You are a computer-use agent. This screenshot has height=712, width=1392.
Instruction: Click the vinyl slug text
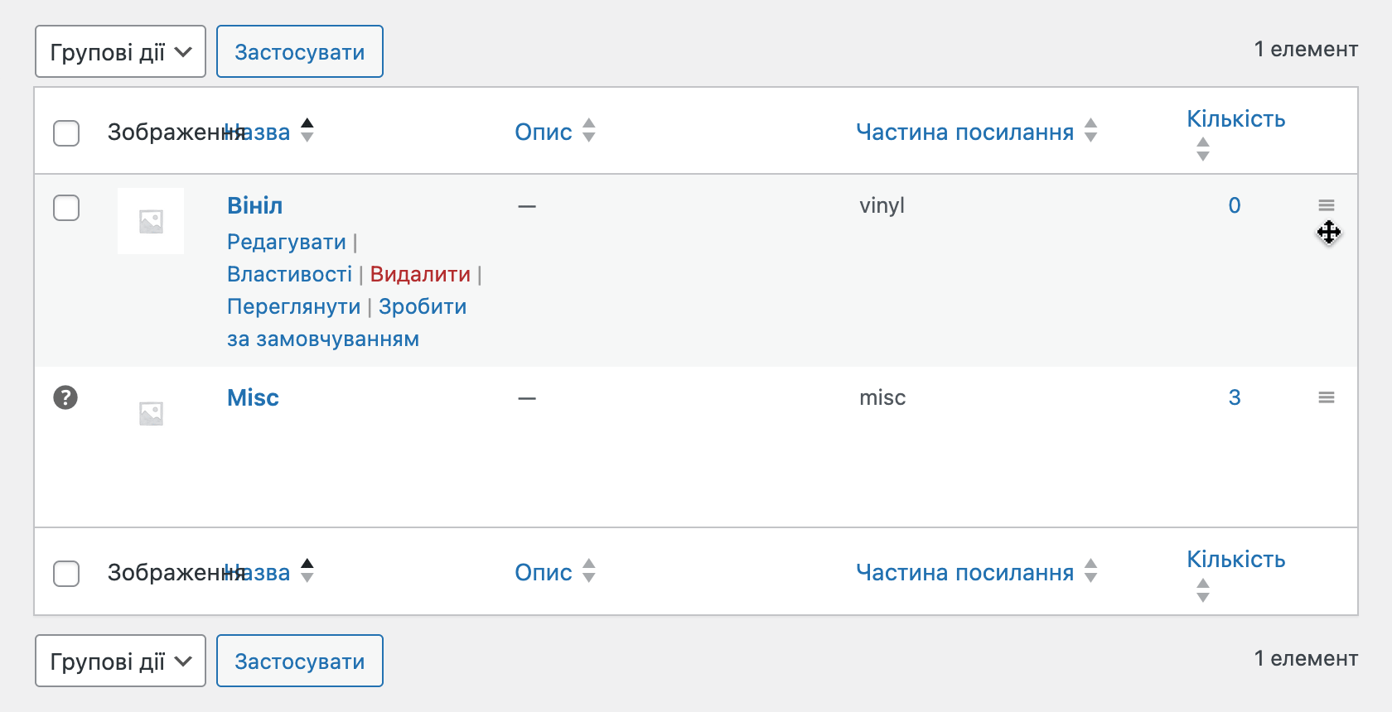pyautogui.click(x=882, y=205)
